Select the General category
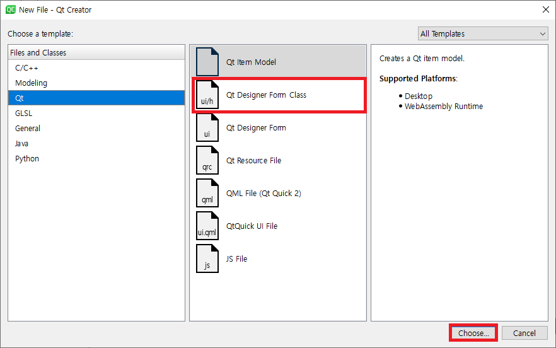Image resolution: width=556 pixels, height=348 pixels. (96, 128)
